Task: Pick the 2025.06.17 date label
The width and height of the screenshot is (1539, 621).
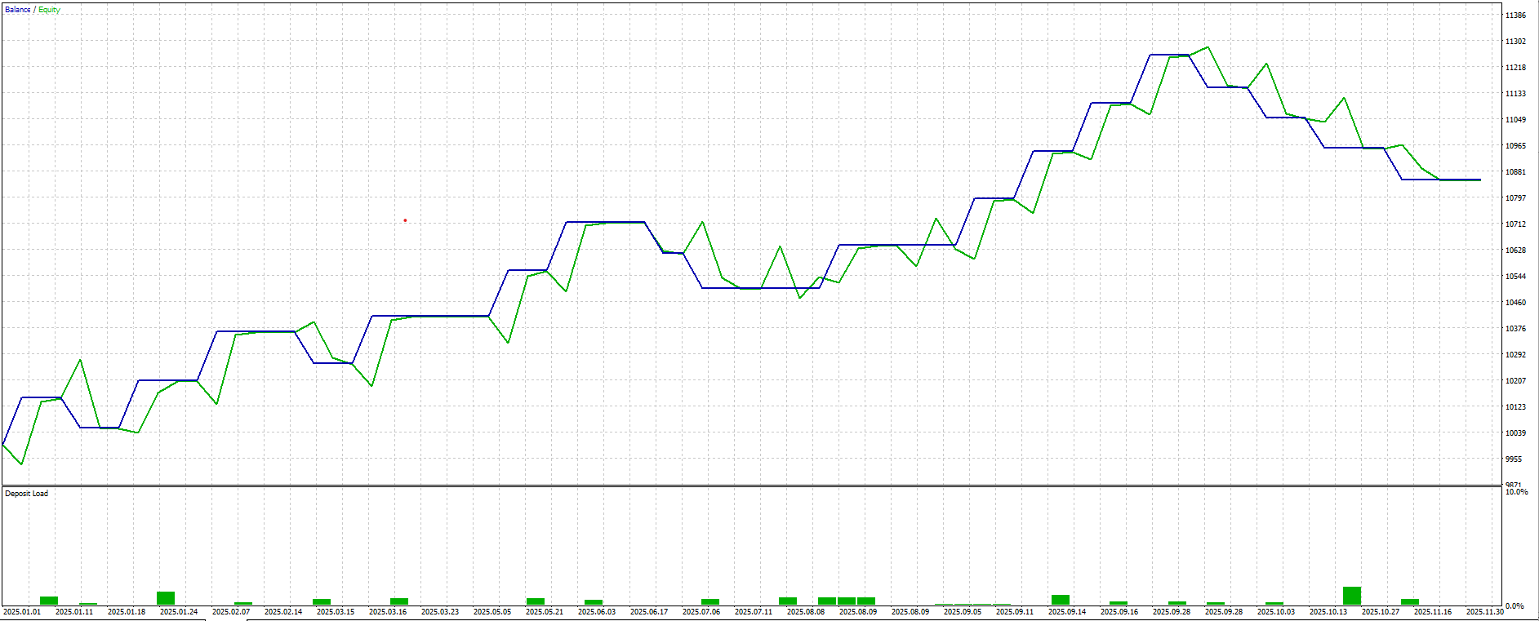Action: point(649,612)
